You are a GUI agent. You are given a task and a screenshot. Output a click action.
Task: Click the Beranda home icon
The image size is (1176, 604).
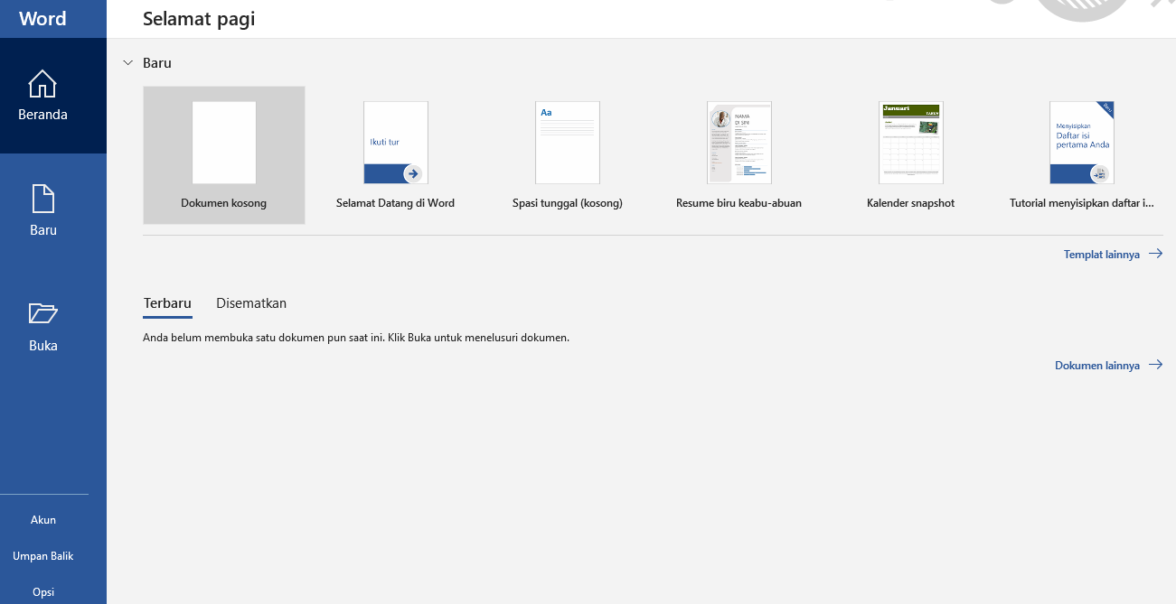tap(42, 84)
